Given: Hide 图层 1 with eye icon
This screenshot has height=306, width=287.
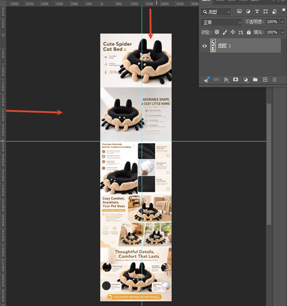Looking at the screenshot, I should tap(204, 46).
